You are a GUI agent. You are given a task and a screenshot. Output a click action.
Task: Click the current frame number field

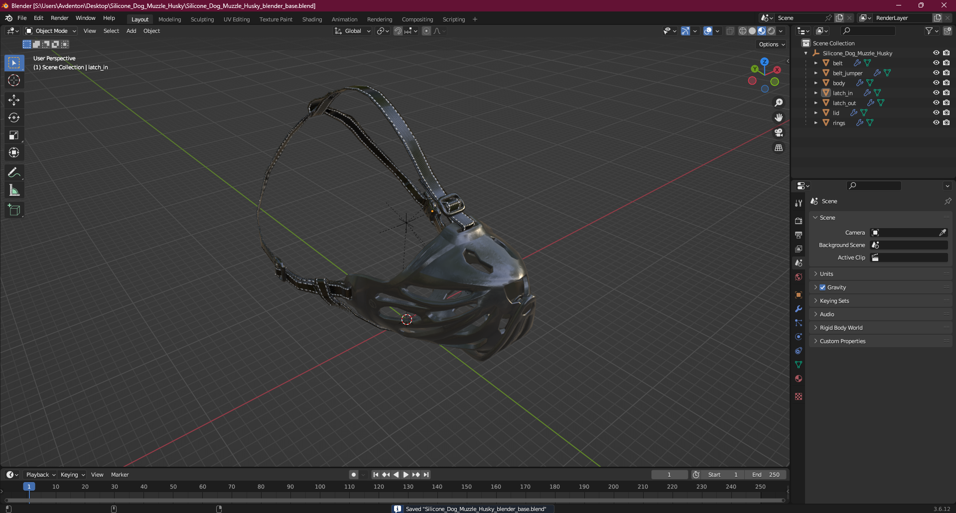pyautogui.click(x=670, y=475)
